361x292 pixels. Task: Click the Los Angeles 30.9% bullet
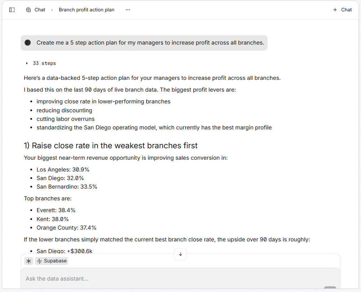[63, 170]
